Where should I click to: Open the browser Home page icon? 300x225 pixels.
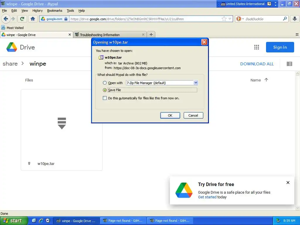33,19
